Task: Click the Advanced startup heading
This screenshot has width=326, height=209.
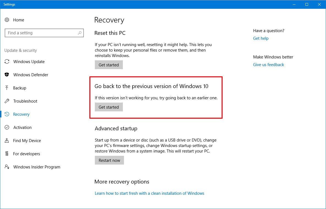Action: (x=116, y=128)
